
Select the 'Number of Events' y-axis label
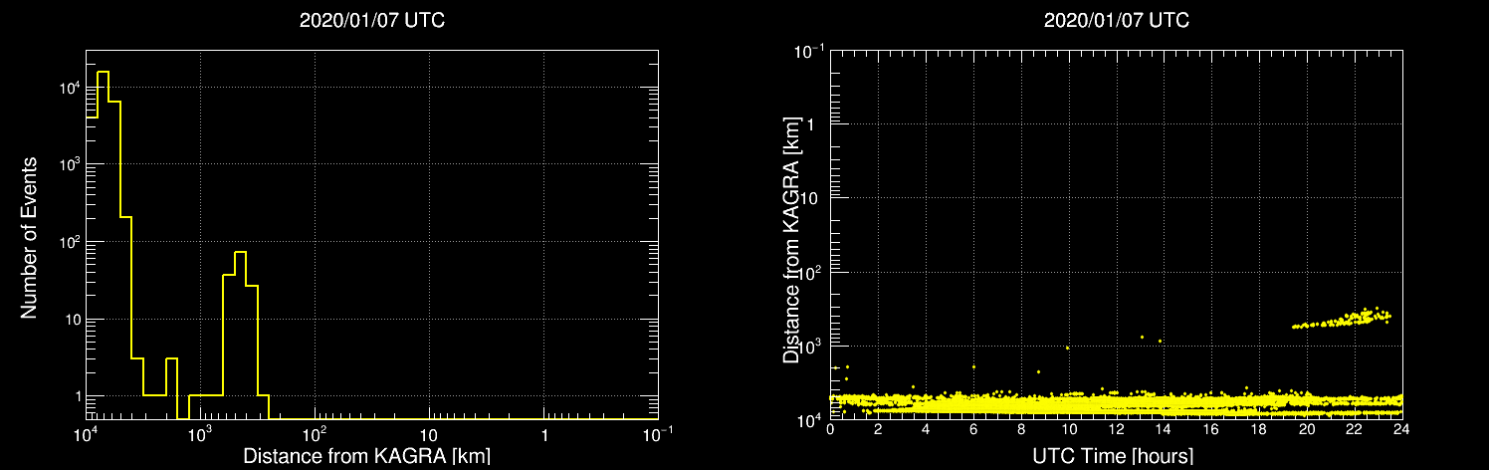click(29, 237)
